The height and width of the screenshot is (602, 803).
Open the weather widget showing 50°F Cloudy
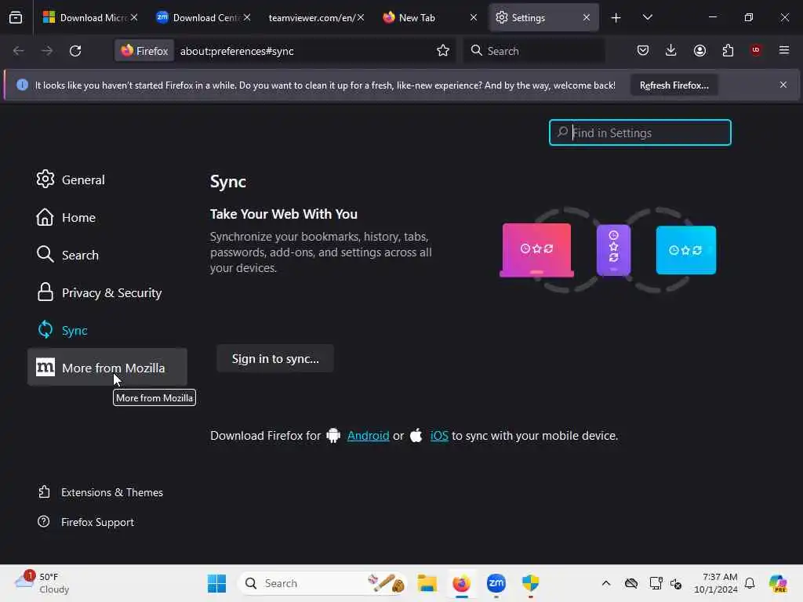pyautogui.click(x=42, y=583)
